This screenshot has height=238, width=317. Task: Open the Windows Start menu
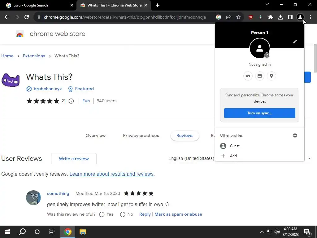point(7,232)
